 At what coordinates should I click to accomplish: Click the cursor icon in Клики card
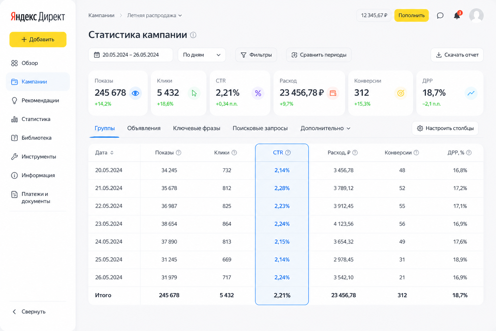point(194,93)
